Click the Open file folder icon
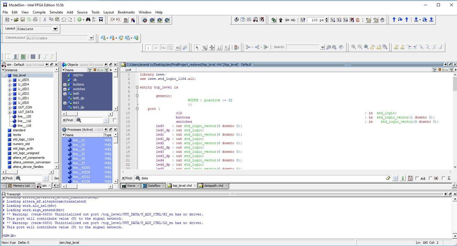This screenshot has height=246, width=457. click(16, 20)
